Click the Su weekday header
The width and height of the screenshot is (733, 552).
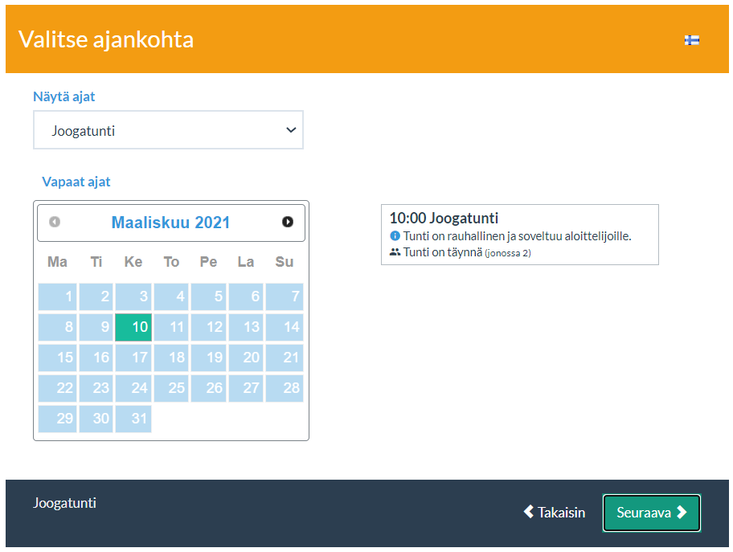point(285,262)
